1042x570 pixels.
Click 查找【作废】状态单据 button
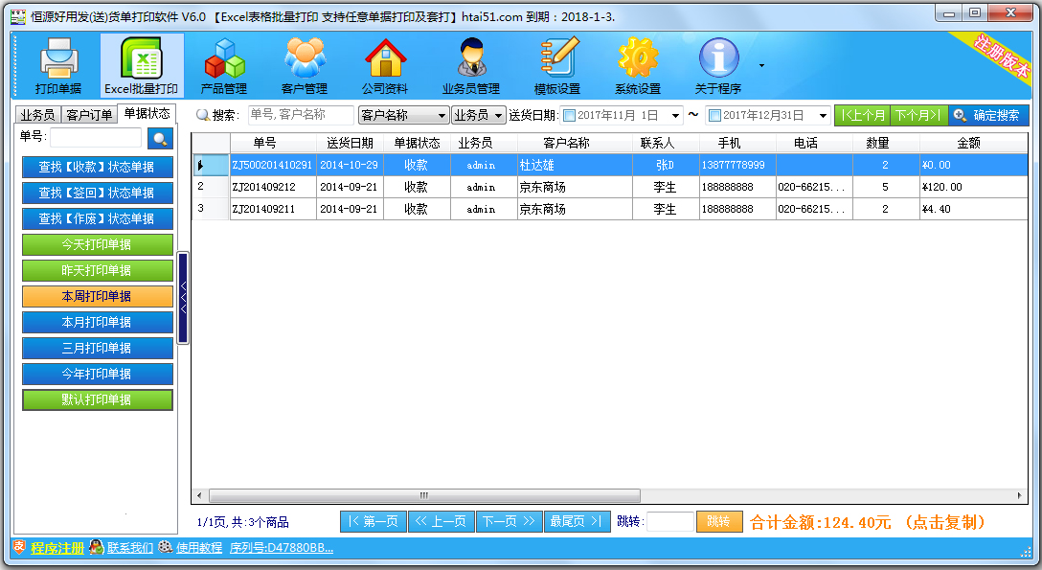[x=97, y=218]
